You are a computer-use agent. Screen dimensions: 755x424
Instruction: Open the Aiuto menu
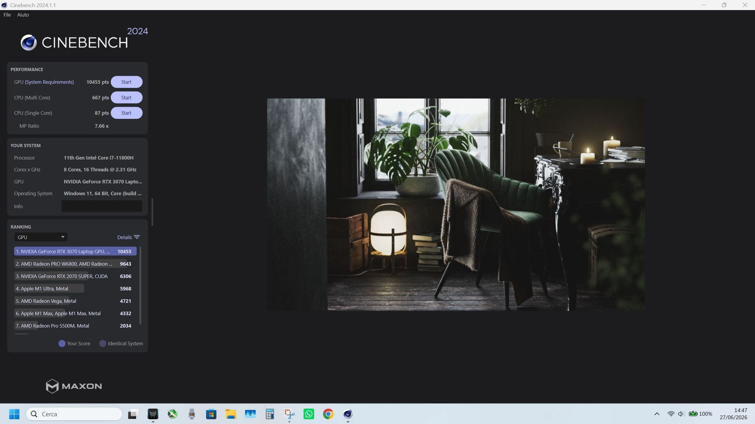23,15
